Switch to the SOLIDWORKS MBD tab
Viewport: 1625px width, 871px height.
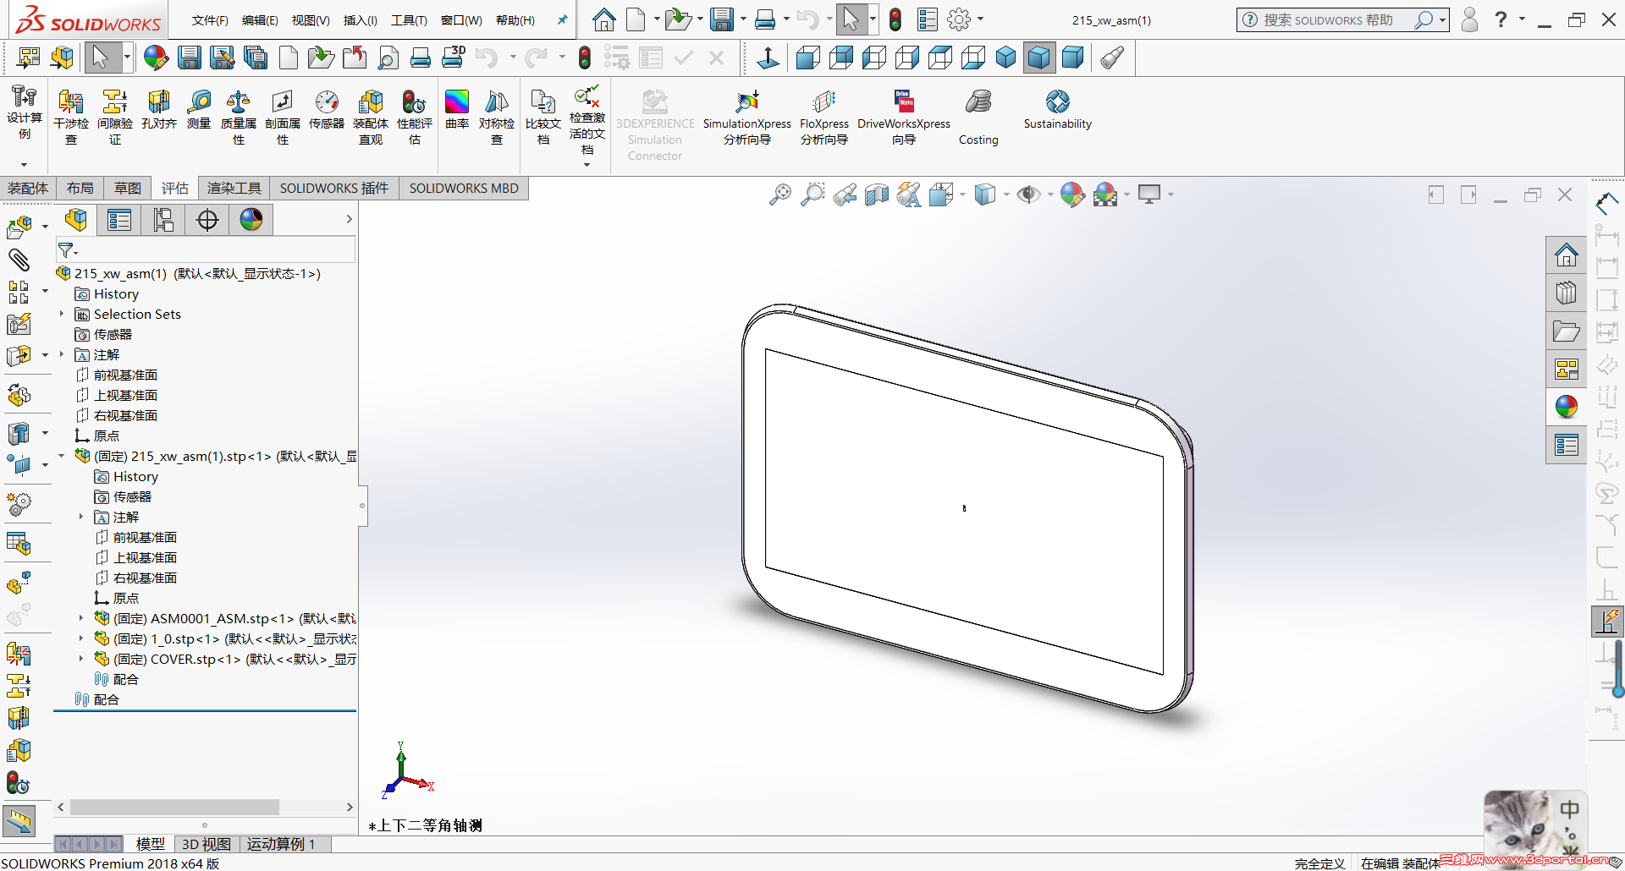coord(464,188)
